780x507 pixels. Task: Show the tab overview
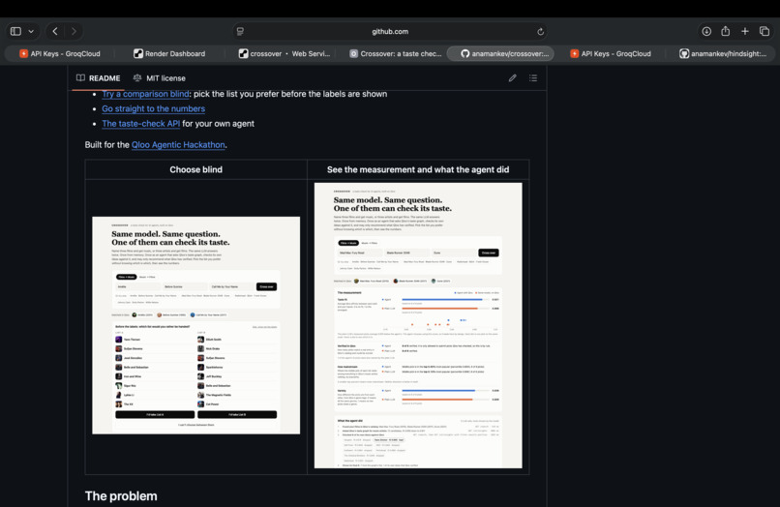[x=765, y=31]
